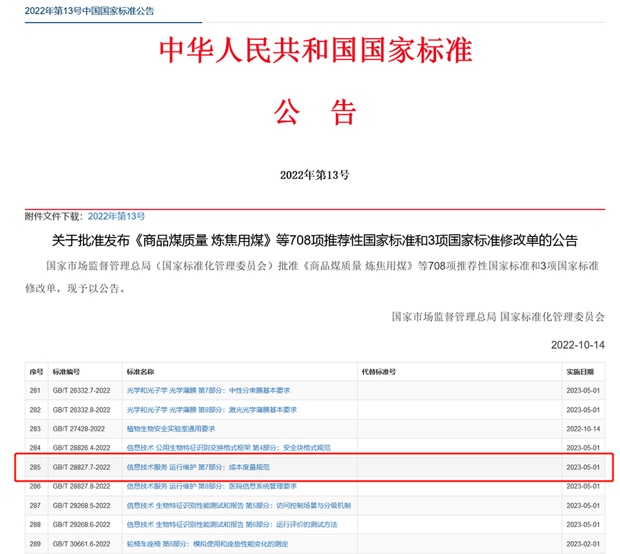Click the 2022年第13号中国国家标准公告 page heading
Image resolution: width=620 pixels, height=554 pixels.
(x=90, y=11)
